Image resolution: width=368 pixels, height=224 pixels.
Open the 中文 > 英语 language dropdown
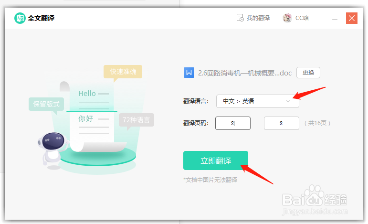pyautogui.click(x=257, y=101)
